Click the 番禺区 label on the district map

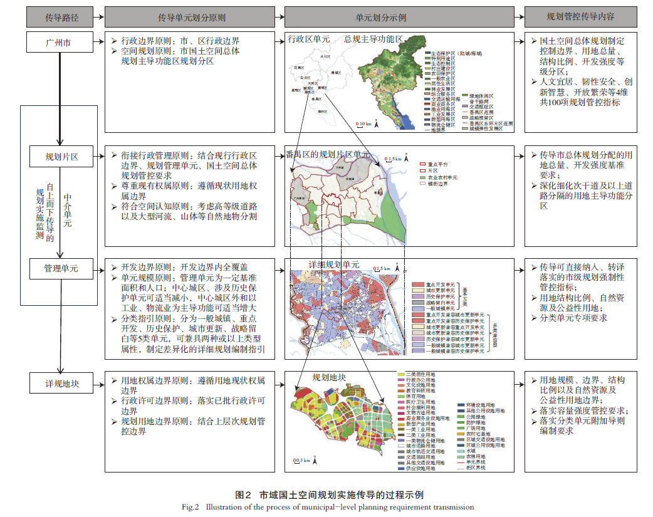(x=316, y=99)
